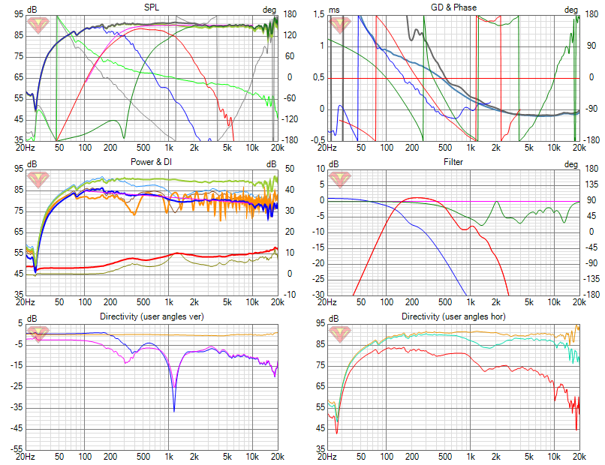Click the SPL chart title
This screenshot has width=605, height=465.
tap(152, 7)
